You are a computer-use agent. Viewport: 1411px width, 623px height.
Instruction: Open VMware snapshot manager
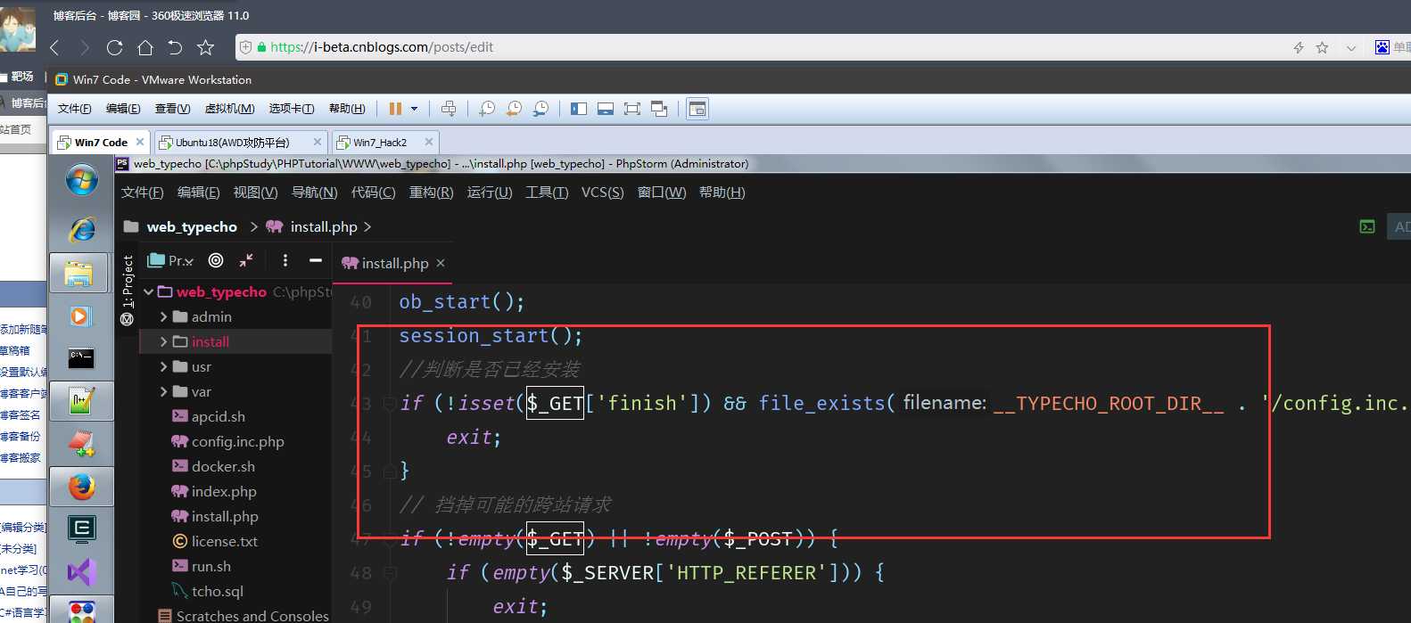[540, 109]
